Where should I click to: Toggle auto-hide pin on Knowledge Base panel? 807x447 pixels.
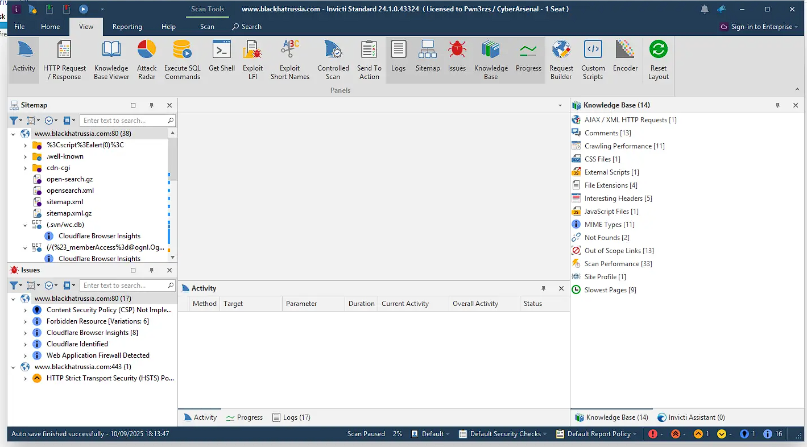pos(777,105)
